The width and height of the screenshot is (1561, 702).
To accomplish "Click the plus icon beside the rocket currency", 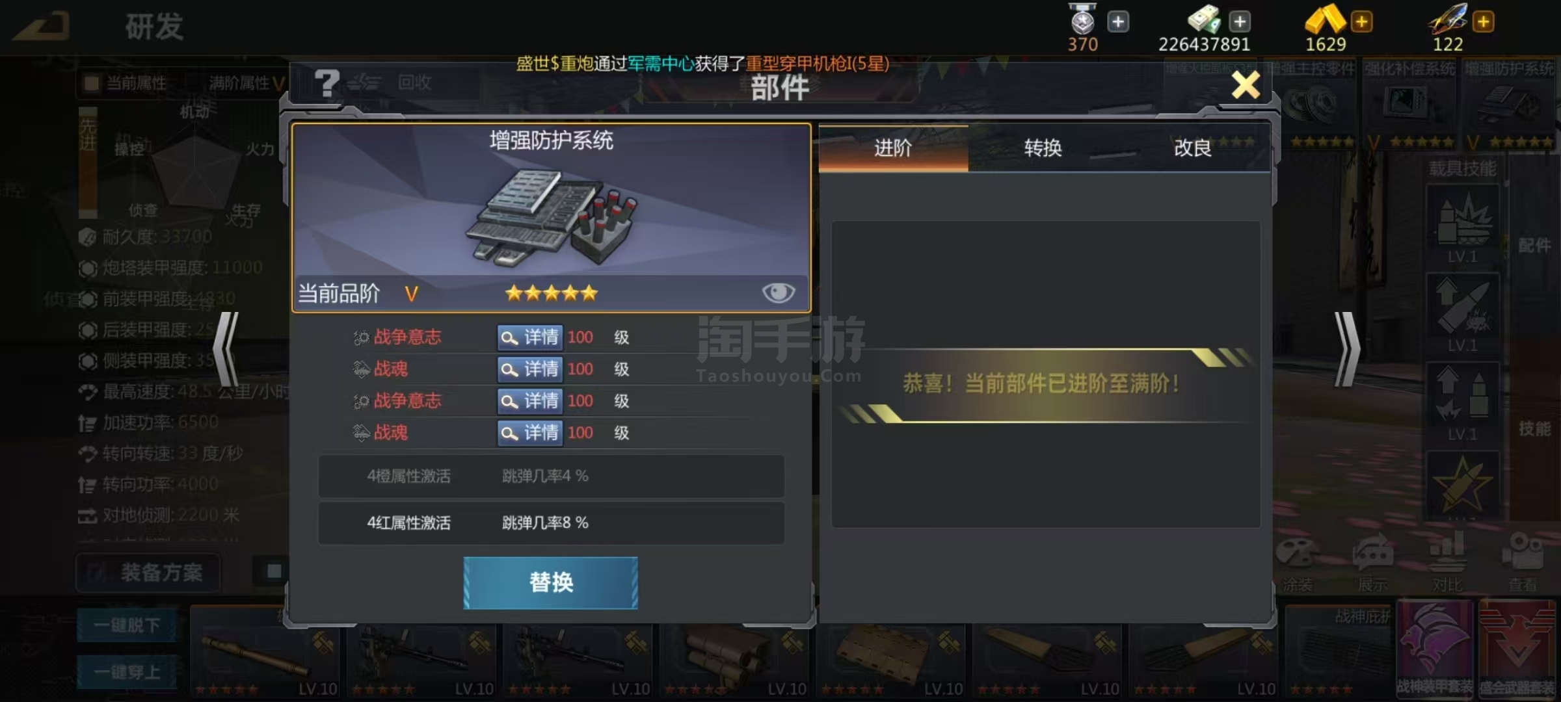I will click(x=1483, y=21).
